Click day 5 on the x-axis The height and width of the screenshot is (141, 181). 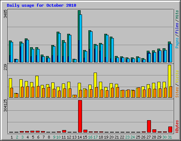tap(33, 137)
